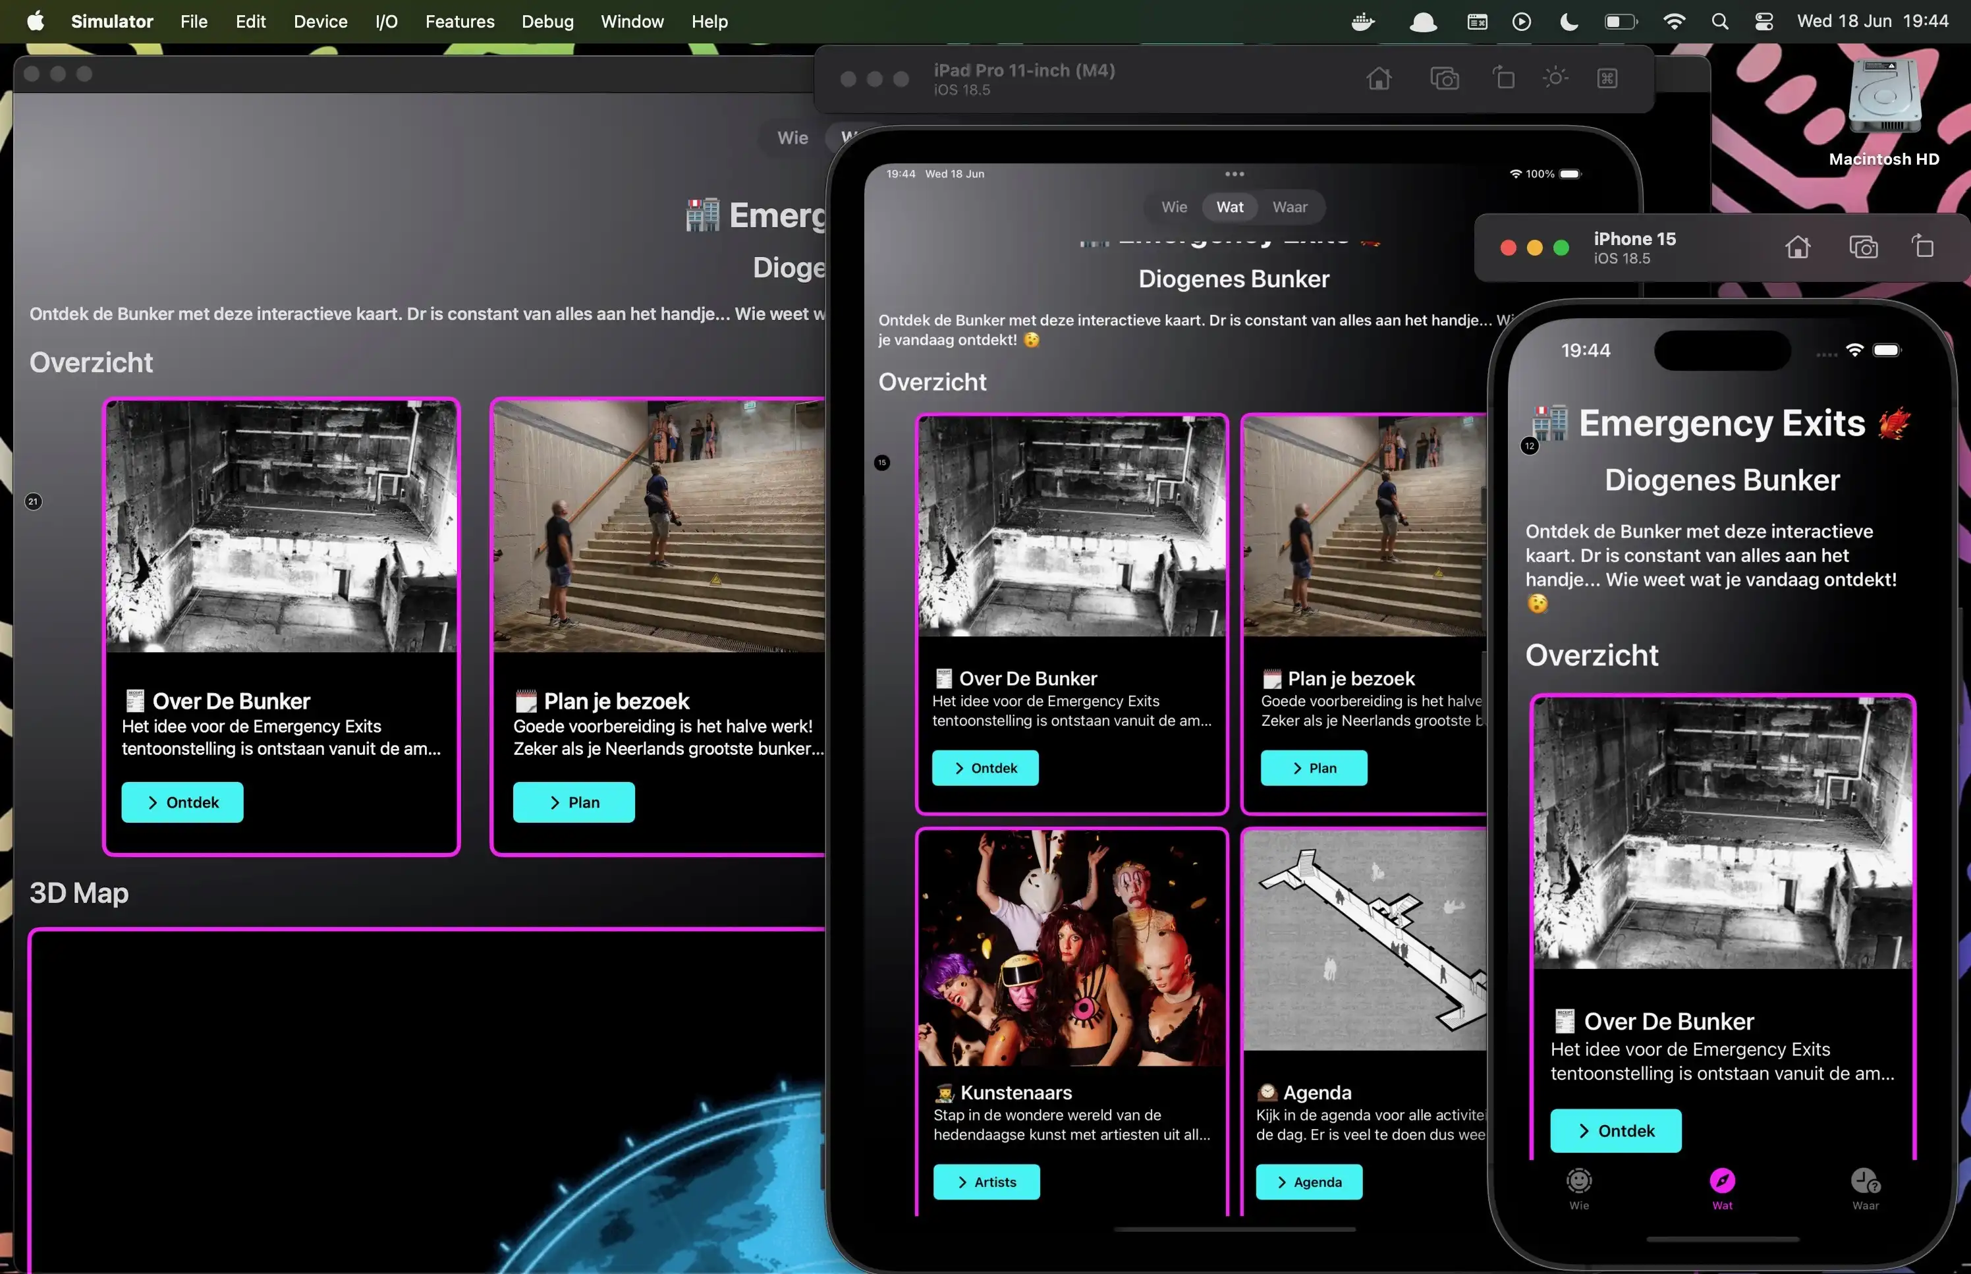The width and height of the screenshot is (1971, 1274).
Task: Click keyboard shortcut icon in iPad toolbar
Action: pos(1607,78)
